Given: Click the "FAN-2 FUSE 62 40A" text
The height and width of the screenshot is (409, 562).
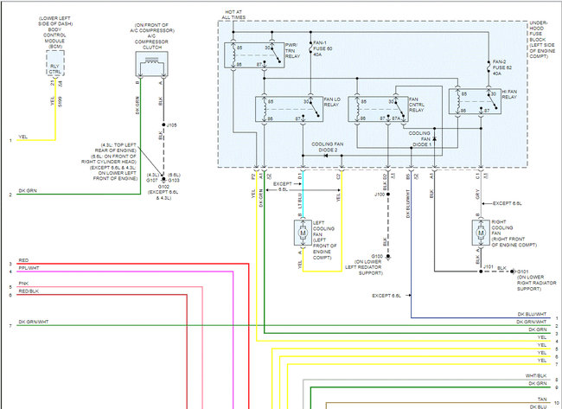Looking at the screenshot, I should (x=501, y=67).
